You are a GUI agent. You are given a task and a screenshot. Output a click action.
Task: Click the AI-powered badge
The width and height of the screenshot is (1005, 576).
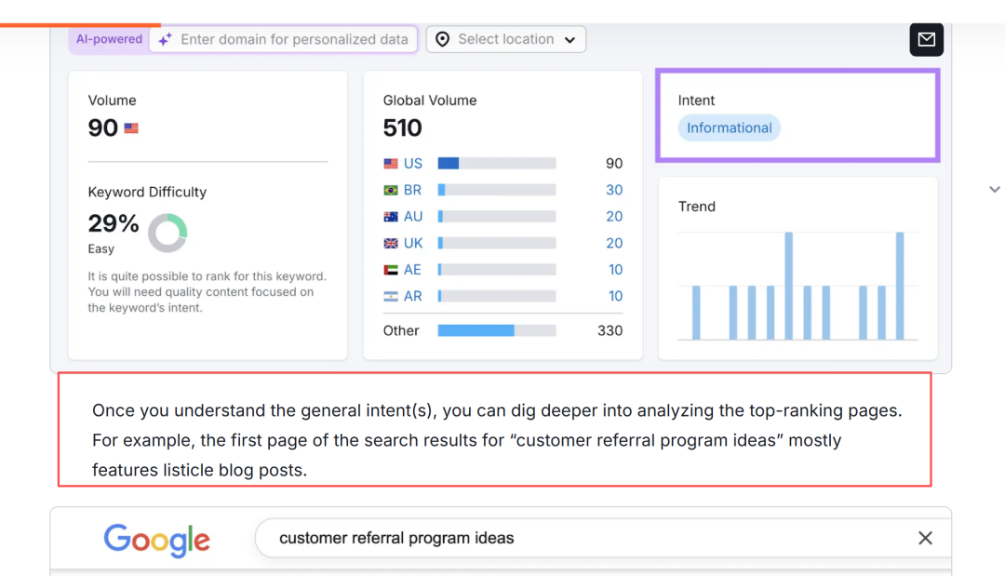[110, 39]
